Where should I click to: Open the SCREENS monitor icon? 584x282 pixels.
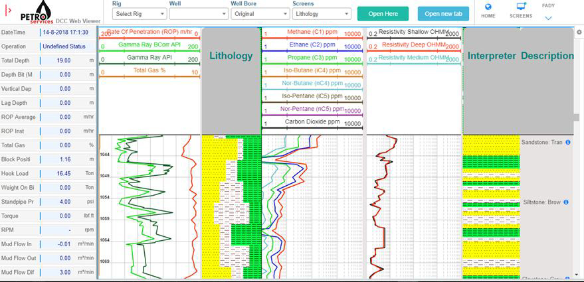coord(521,7)
